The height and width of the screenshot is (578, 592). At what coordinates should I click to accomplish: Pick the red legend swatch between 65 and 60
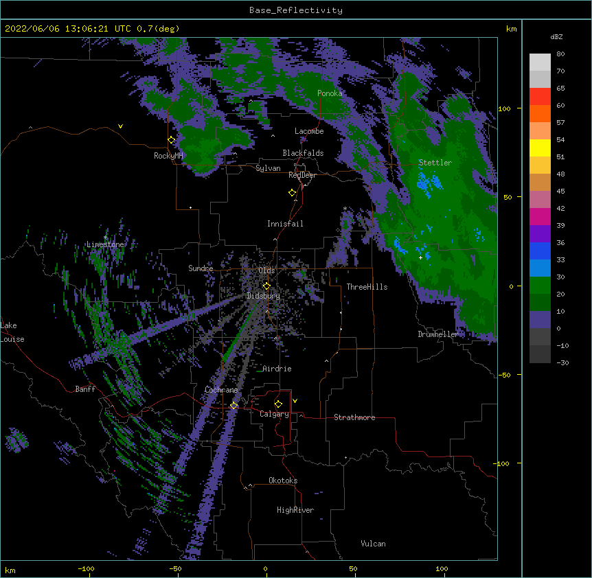pos(540,97)
